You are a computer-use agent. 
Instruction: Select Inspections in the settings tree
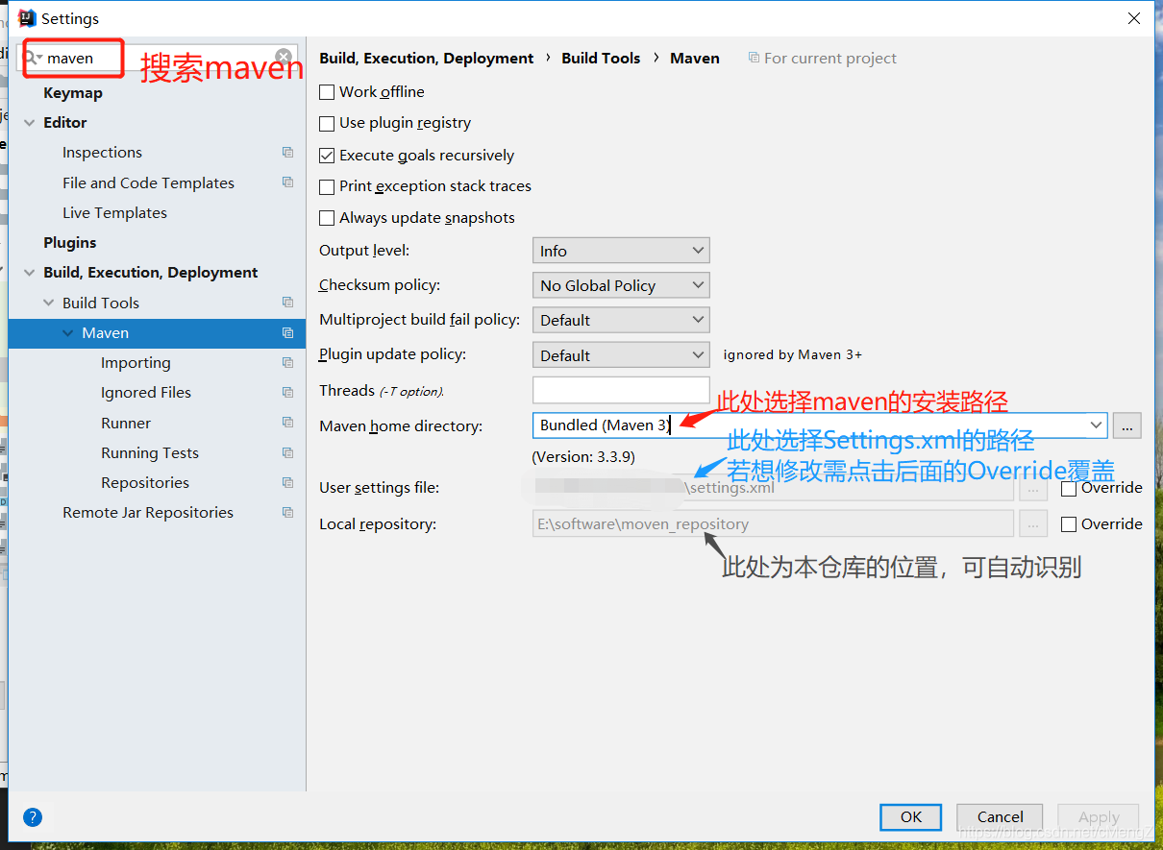coord(102,153)
